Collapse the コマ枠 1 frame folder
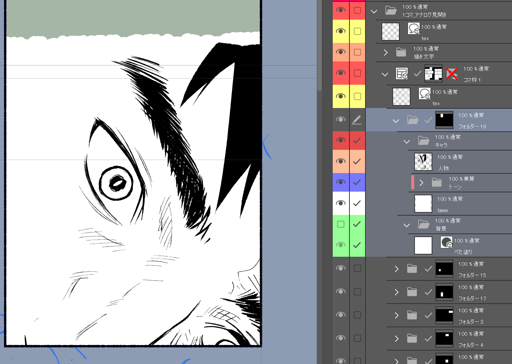 click(x=385, y=74)
